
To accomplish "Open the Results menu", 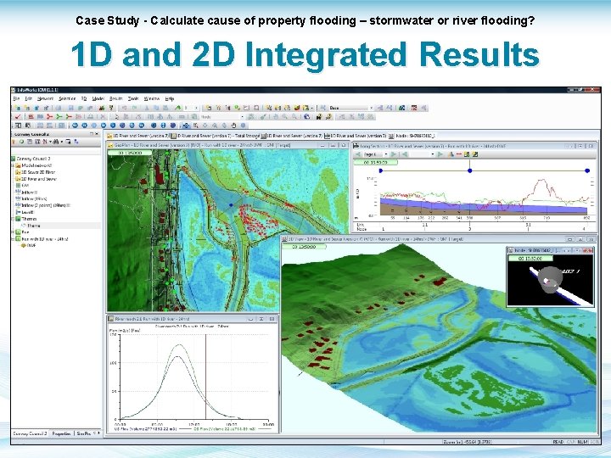I will coord(115,98).
